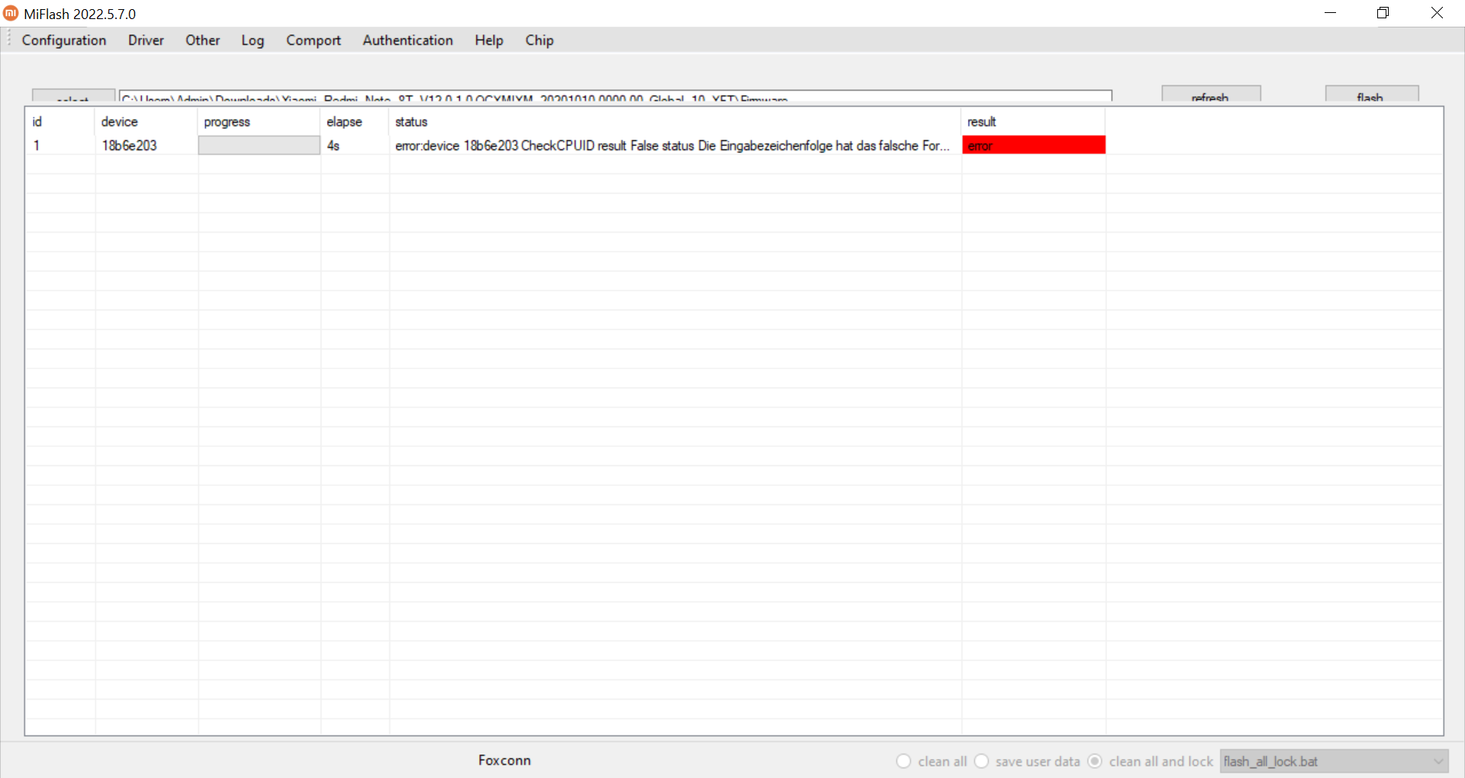Open the Log menu

tap(253, 40)
